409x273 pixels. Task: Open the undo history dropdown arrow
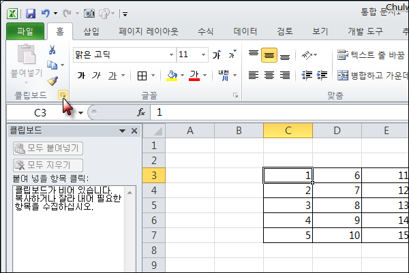(x=56, y=14)
